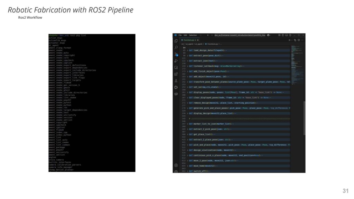354x199 pixels.
Task: Expand the marker_list_to_json function fold
Action: tap(188, 124)
